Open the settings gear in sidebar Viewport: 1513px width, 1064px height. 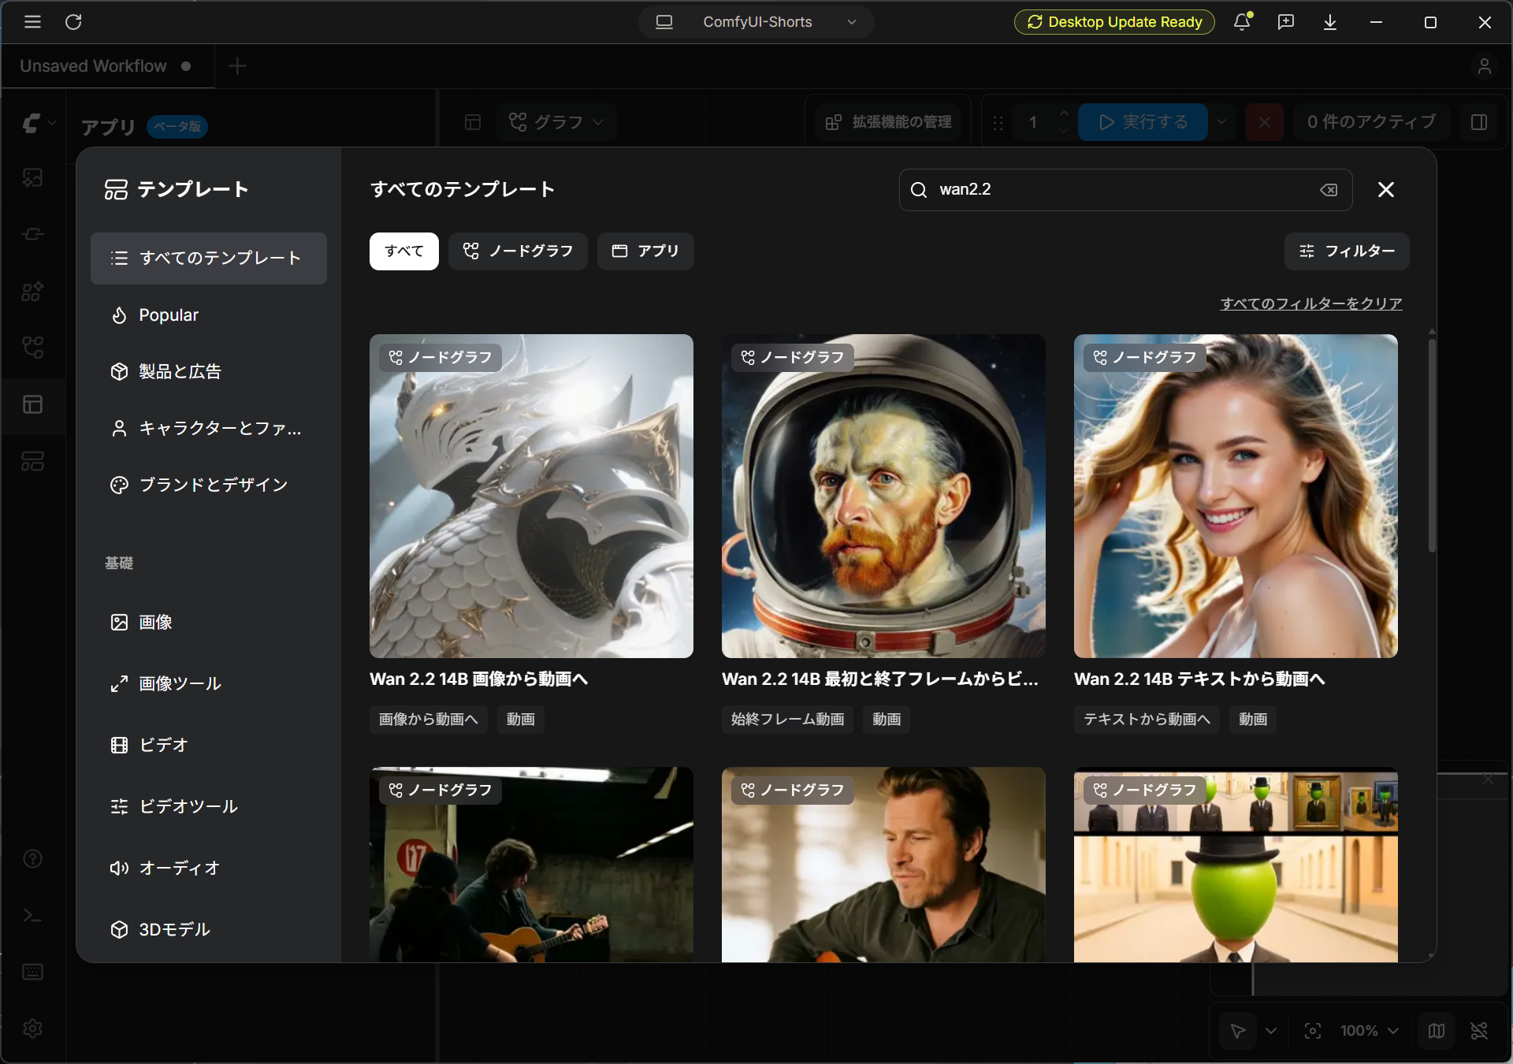[32, 1029]
